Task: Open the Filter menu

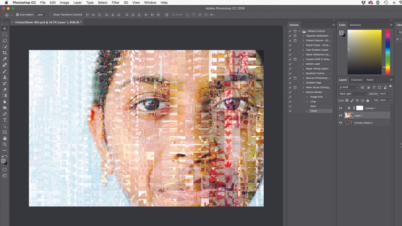Action: 115,2
